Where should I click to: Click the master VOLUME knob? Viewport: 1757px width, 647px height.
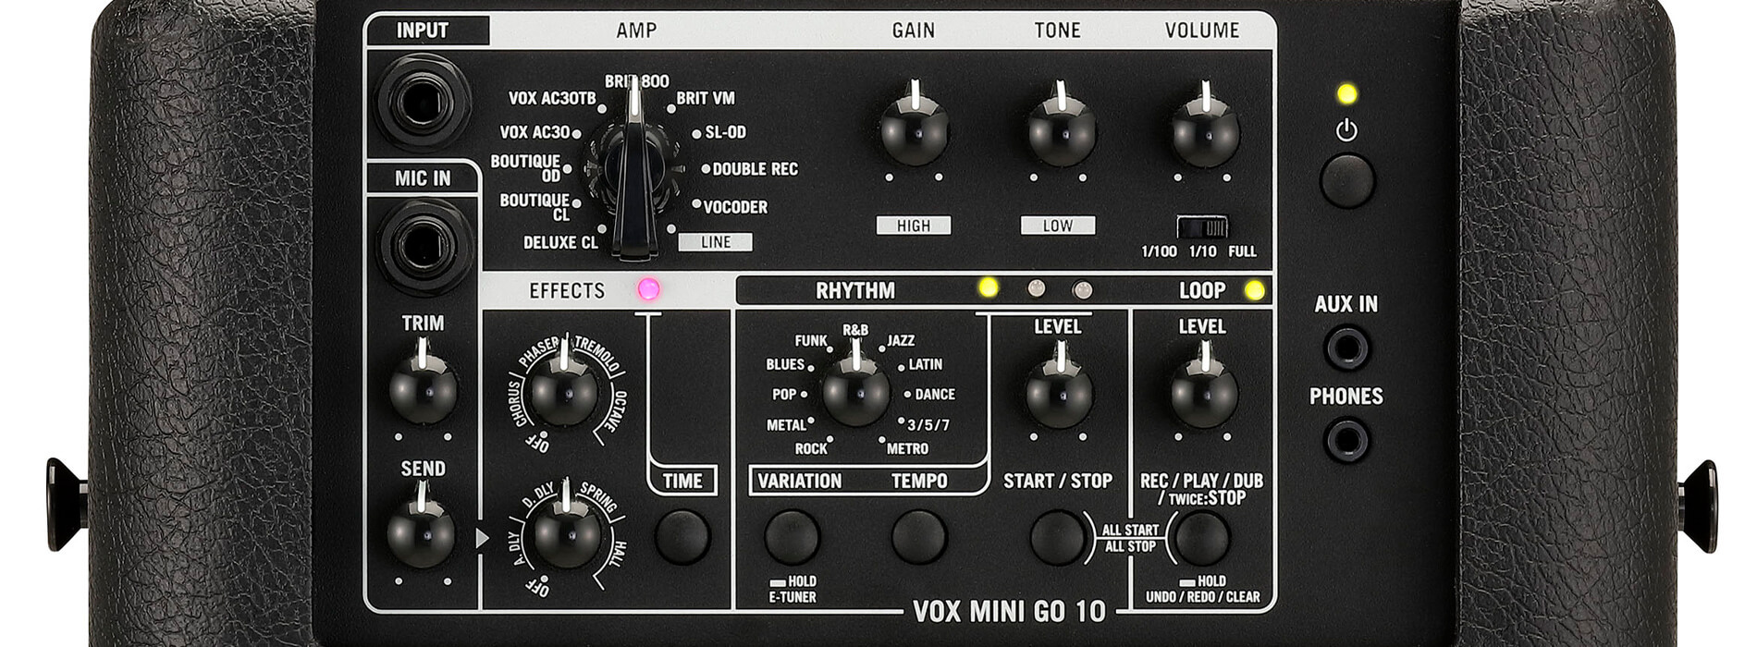pos(1205,131)
